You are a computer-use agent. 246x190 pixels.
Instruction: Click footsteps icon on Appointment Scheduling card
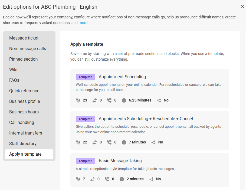click(x=78, y=100)
